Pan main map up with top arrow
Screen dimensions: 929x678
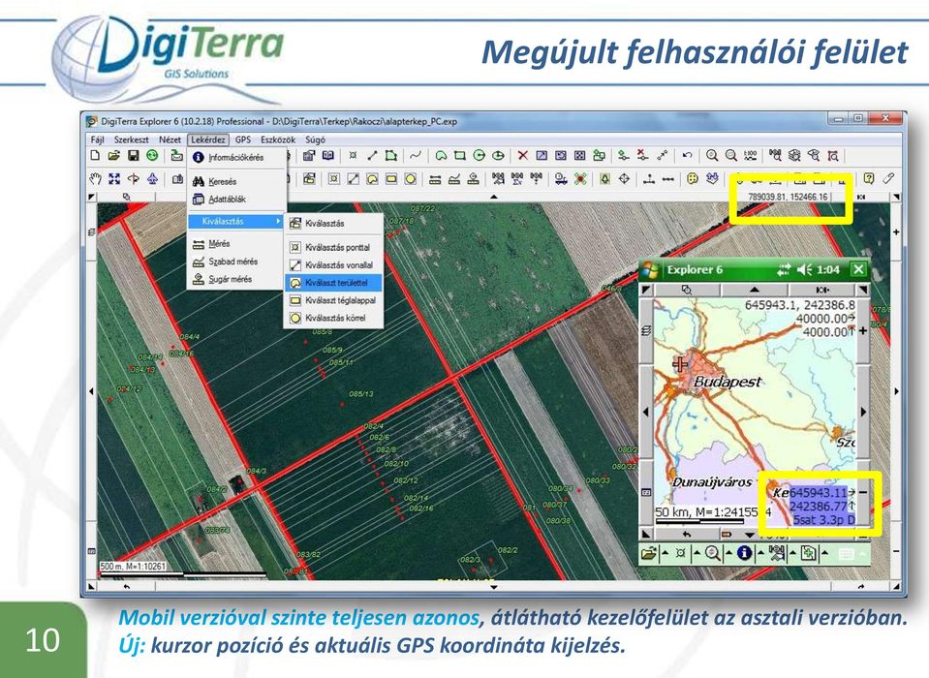tap(494, 197)
